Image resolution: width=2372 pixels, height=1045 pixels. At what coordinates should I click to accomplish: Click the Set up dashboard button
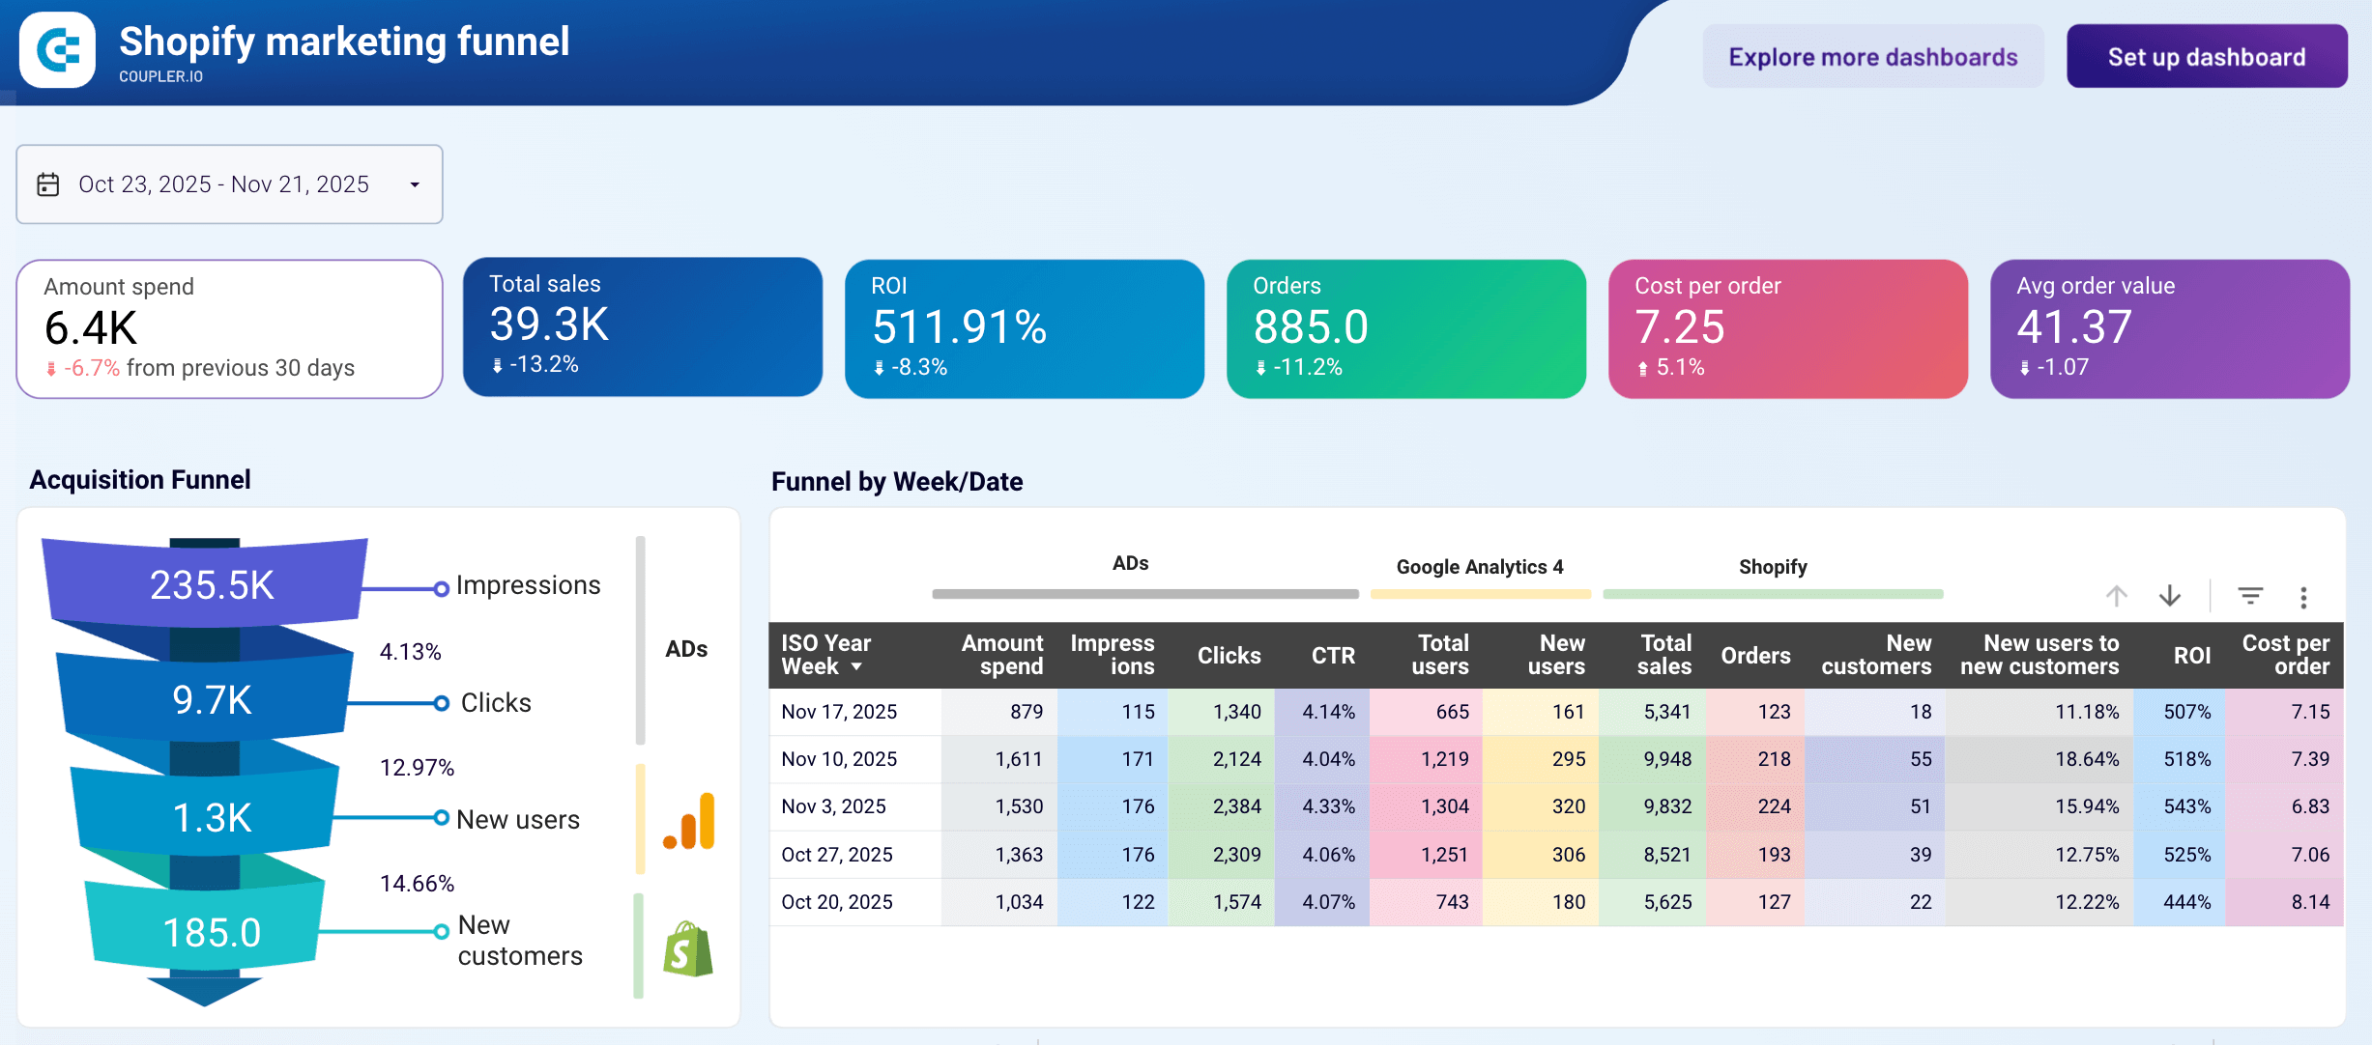tap(2207, 56)
